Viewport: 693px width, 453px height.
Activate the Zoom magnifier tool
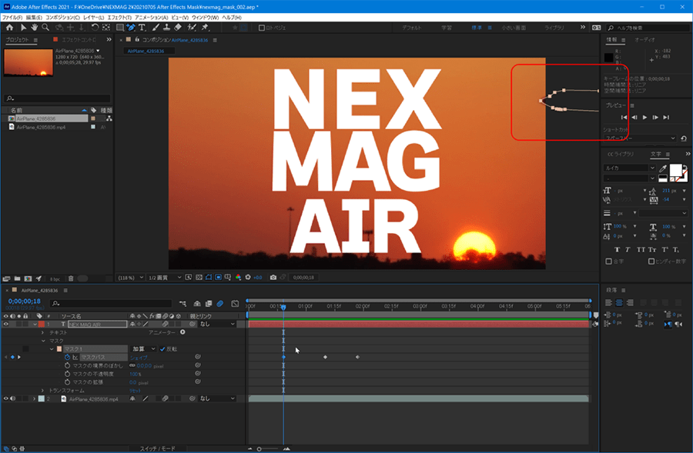45,28
